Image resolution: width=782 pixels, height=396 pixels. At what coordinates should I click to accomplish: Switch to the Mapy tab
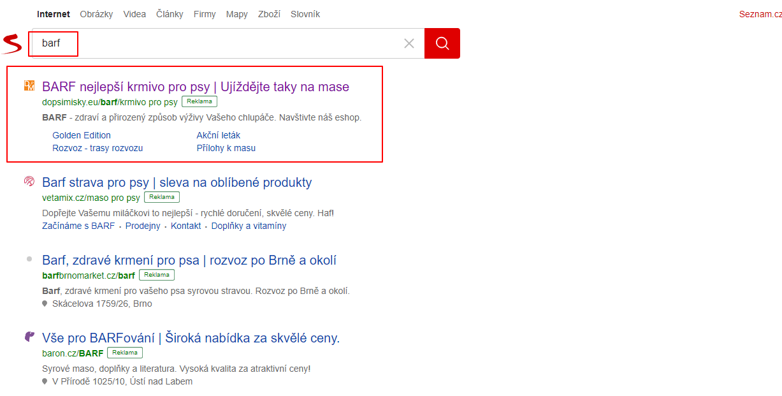click(237, 14)
